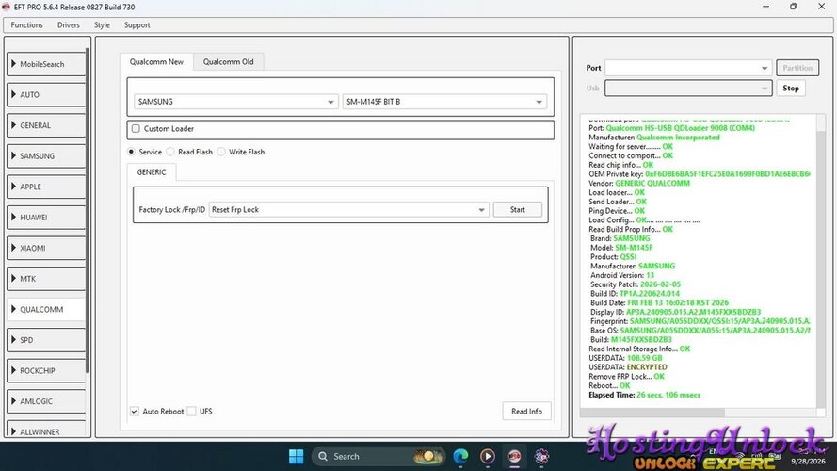Click the Android Version: 13 log line
The width and height of the screenshot is (837, 471).
tap(622, 276)
